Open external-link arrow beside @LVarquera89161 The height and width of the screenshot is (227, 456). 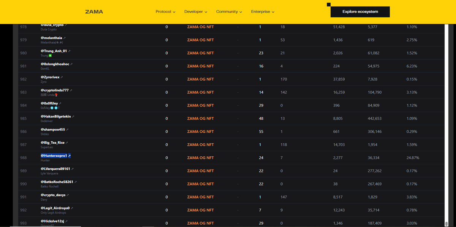click(73, 169)
